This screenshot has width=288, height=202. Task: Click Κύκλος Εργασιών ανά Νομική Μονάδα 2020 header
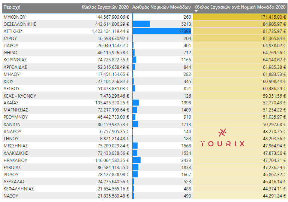pos(240,7)
